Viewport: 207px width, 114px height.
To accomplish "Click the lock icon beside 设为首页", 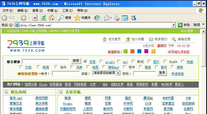I will 104,39.
